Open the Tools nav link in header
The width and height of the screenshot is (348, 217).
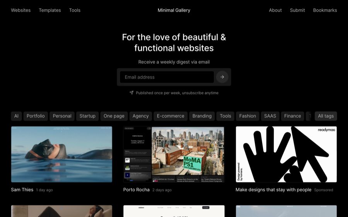[75, 10]
